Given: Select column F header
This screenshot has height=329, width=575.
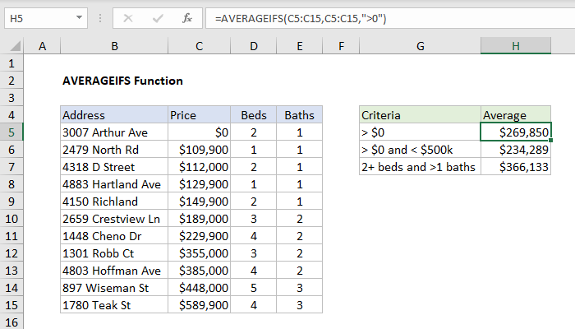Looking at the screenshot, I should tap(341, 46).
